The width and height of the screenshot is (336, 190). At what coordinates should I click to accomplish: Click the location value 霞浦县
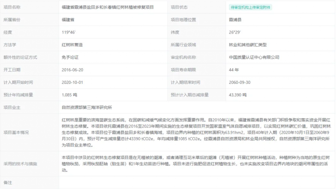click(235, 20)
